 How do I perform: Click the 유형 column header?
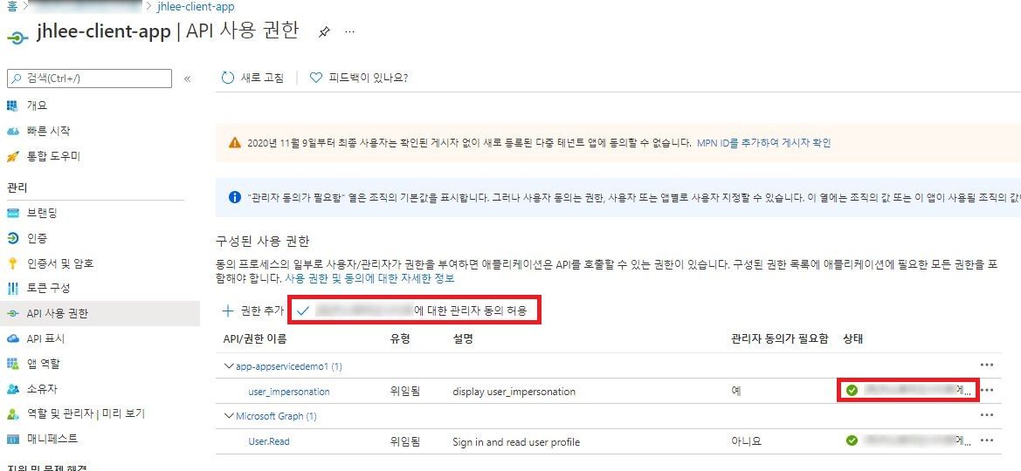[x=401, y=339]
